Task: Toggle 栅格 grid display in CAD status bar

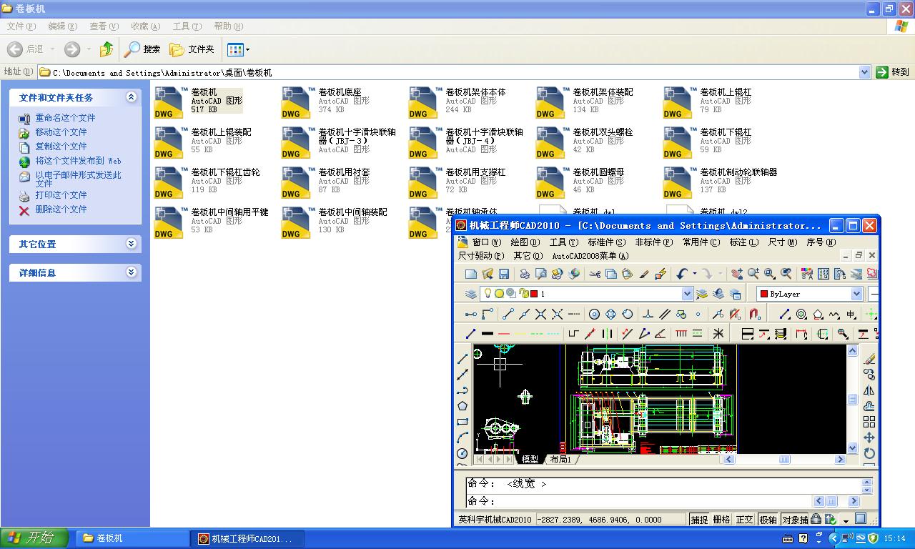Action: click(722, 520)
